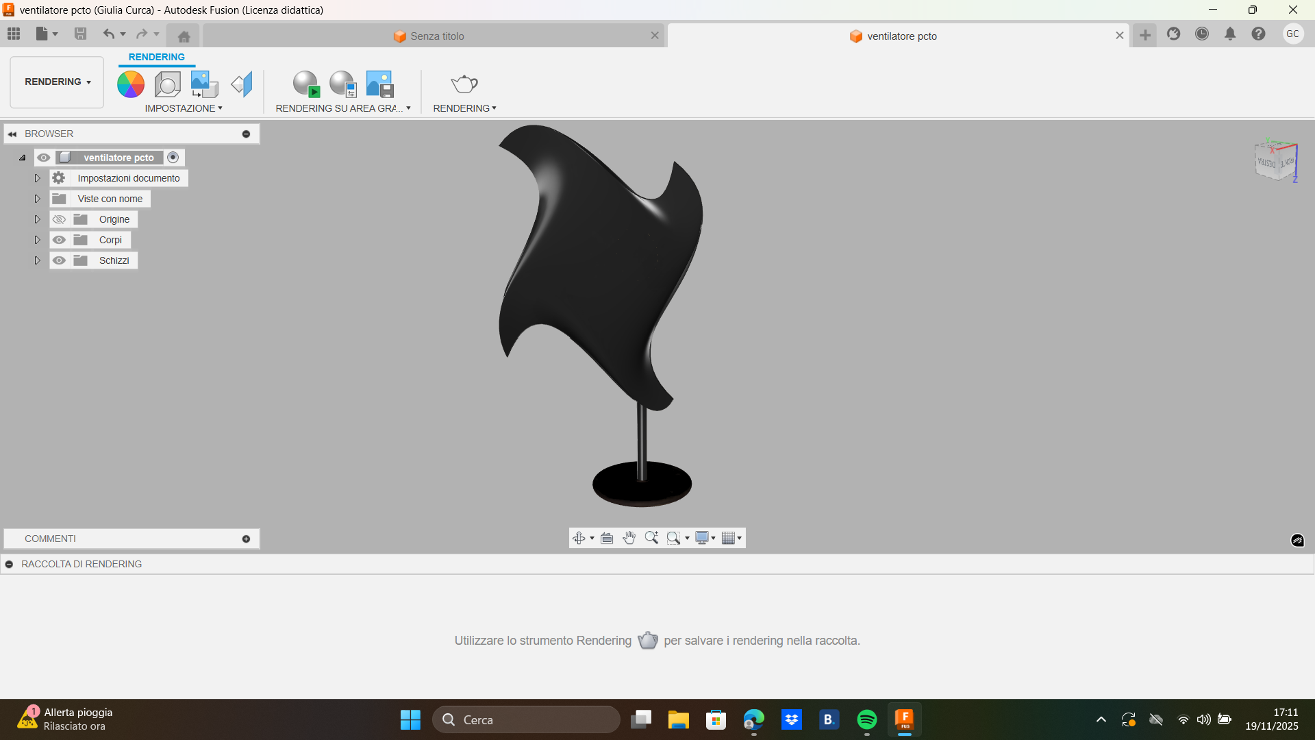Expand the Viste con nome folder

pyautogui.click(x=37, y=199)
